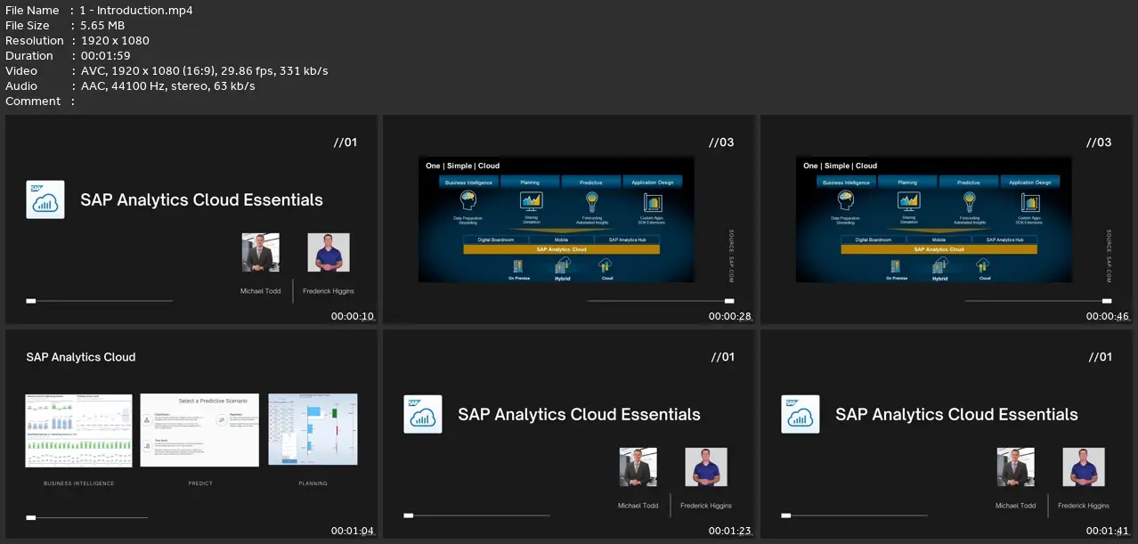Viewport: 1138px width, 544px height.
Task: Click the Hybrid icon in the 00:00:46 frame
Action: (940, 266)
